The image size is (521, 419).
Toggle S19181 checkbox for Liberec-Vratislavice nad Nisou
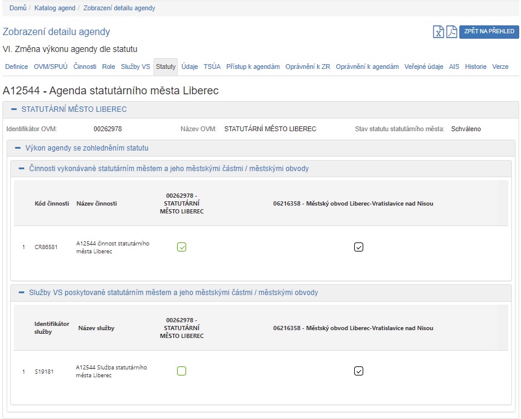click(x=358, y=371)
